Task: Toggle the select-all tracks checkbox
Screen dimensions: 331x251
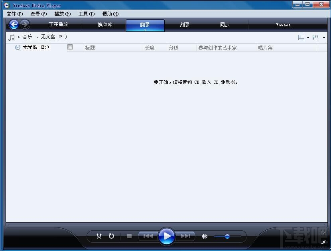Action: 70,47
